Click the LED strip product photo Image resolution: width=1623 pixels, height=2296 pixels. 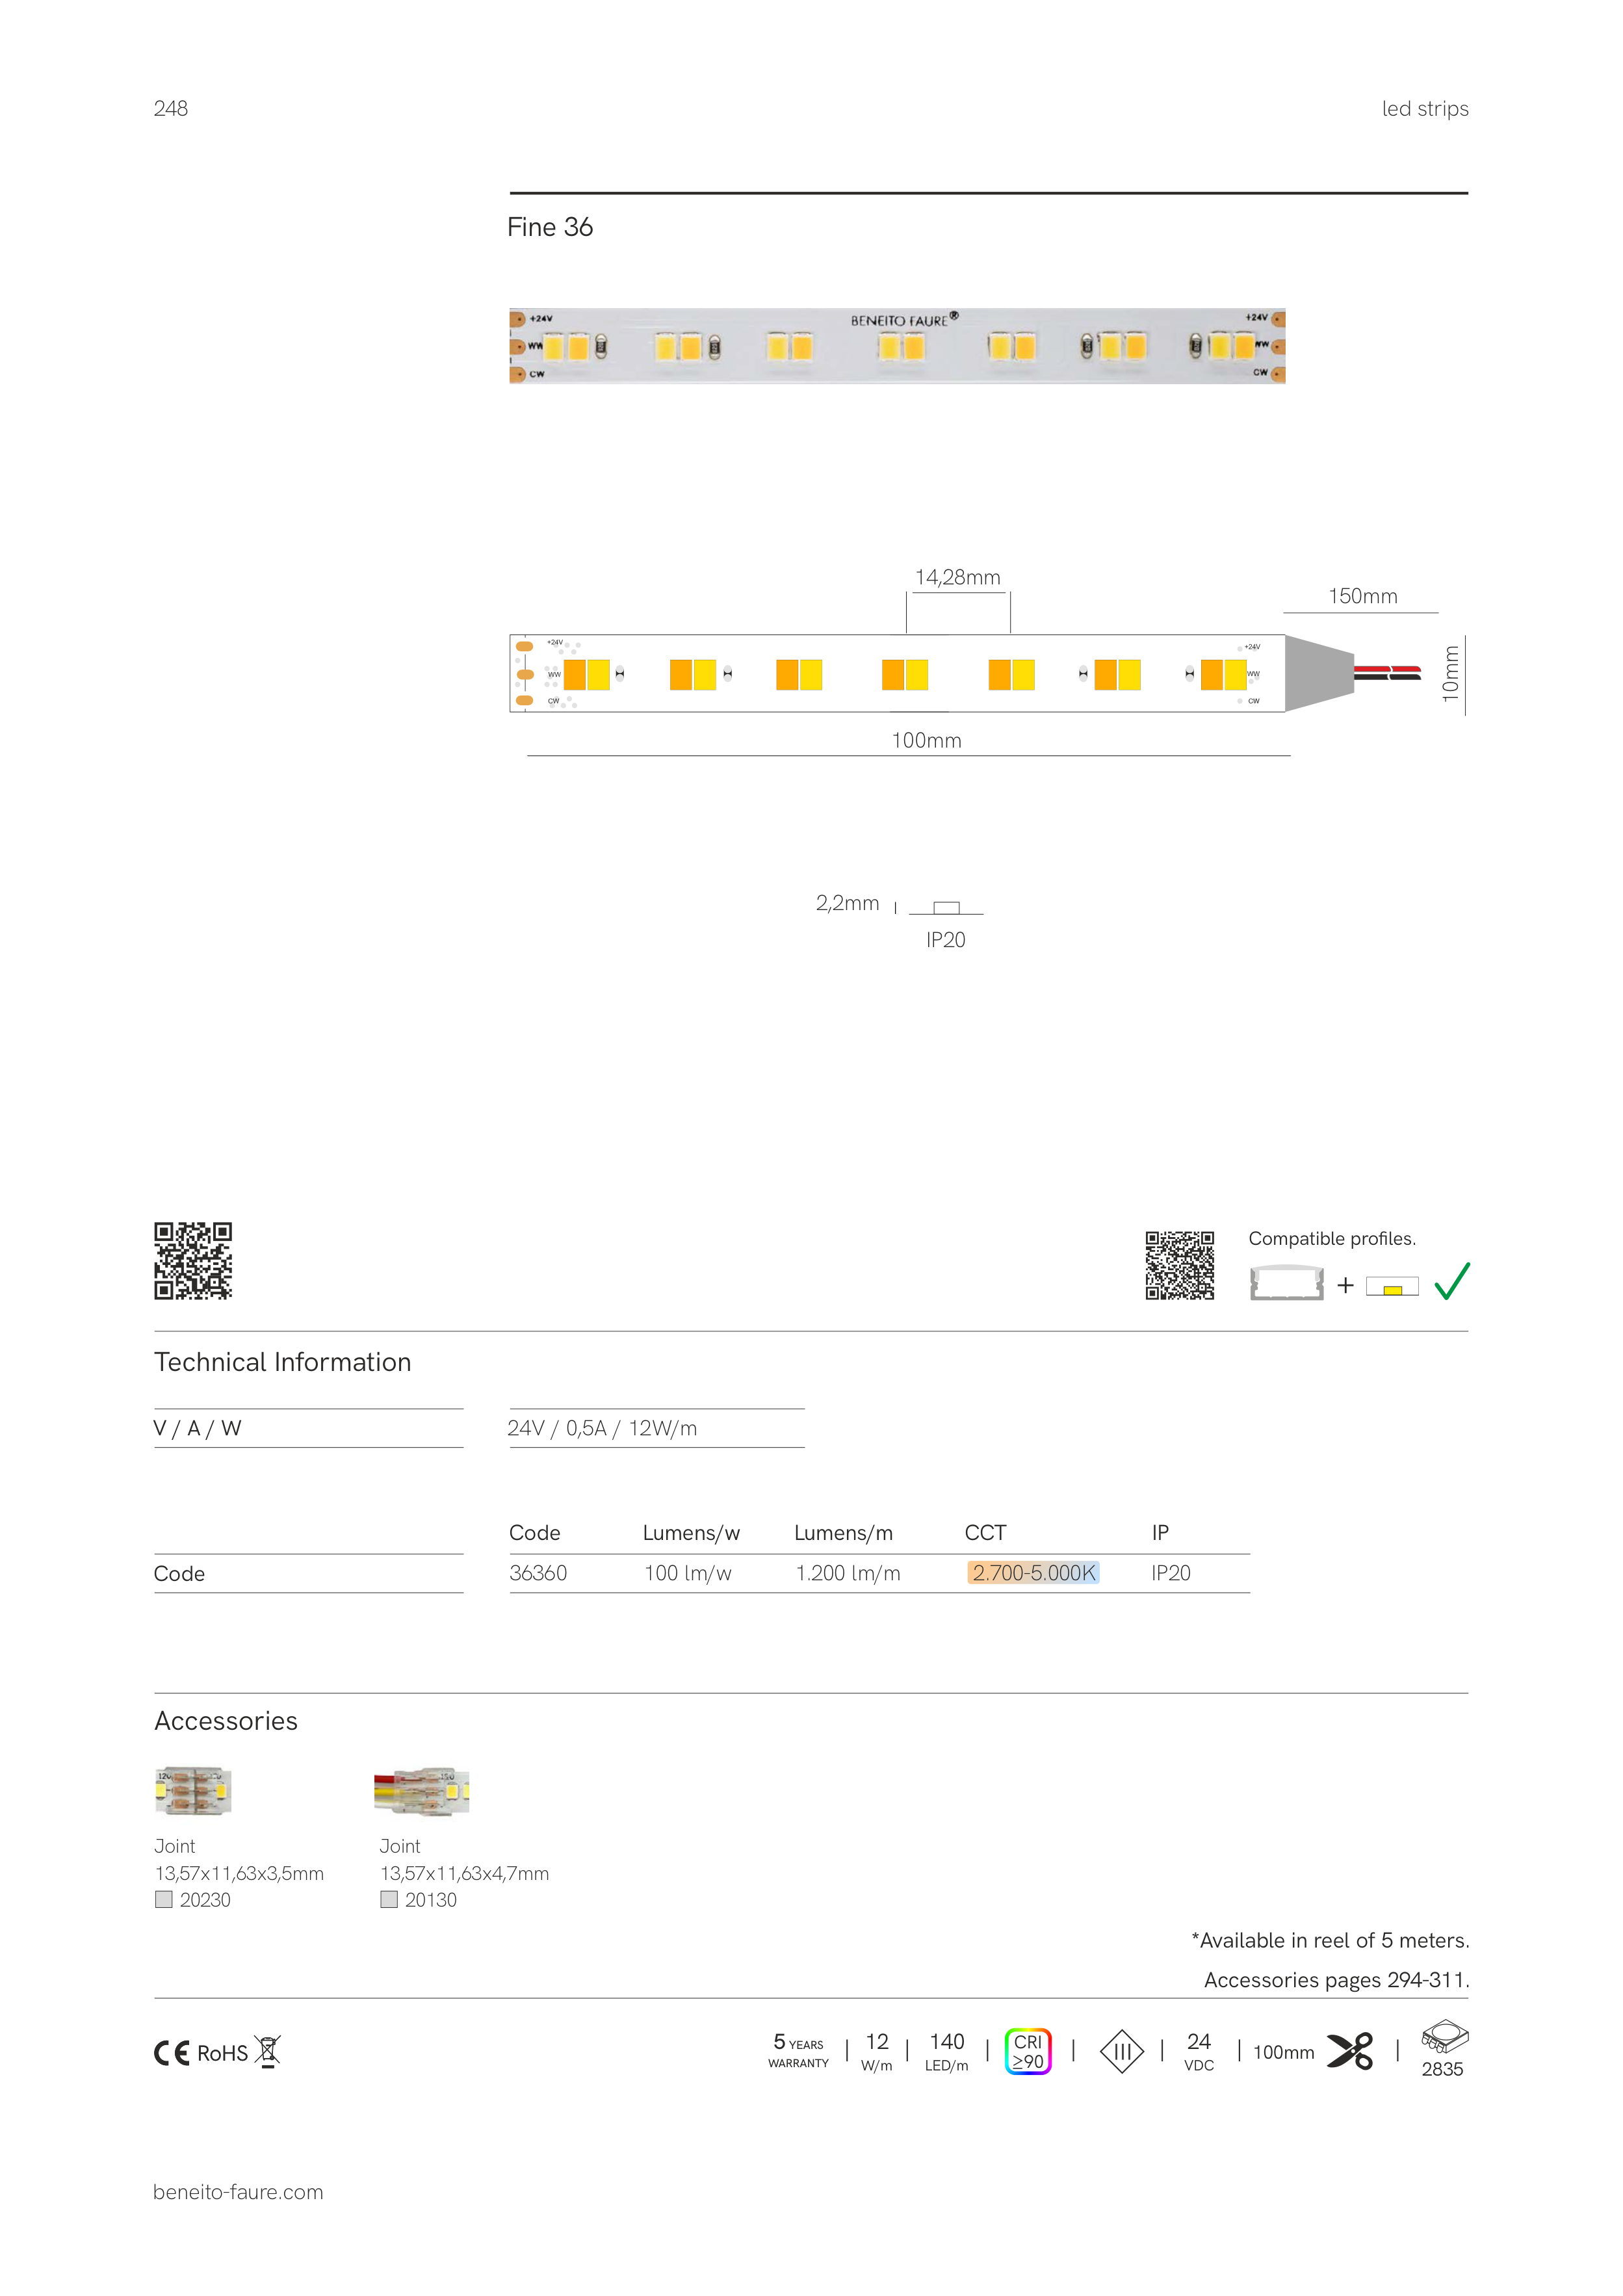(896, 346)
